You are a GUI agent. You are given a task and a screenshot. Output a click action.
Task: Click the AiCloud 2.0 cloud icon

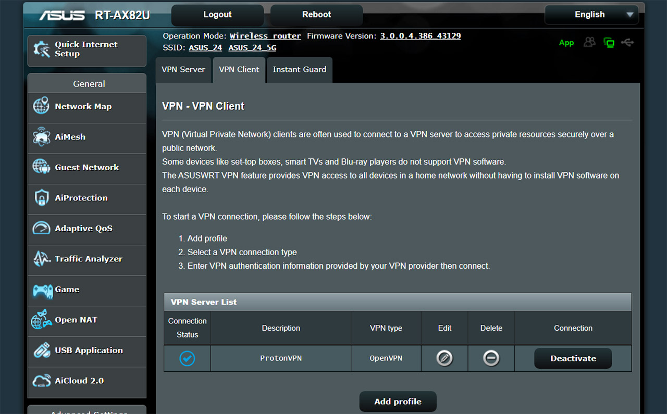coord(41,381)
